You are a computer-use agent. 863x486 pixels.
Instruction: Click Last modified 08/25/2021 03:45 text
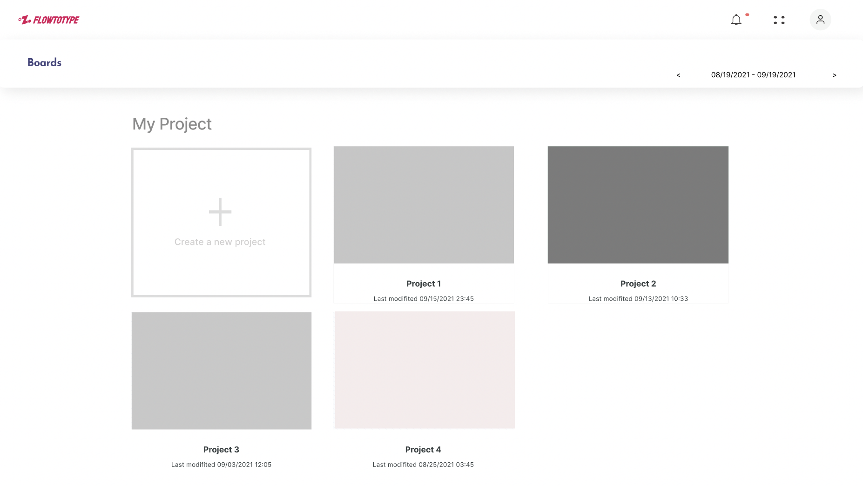tap(423, 465)
